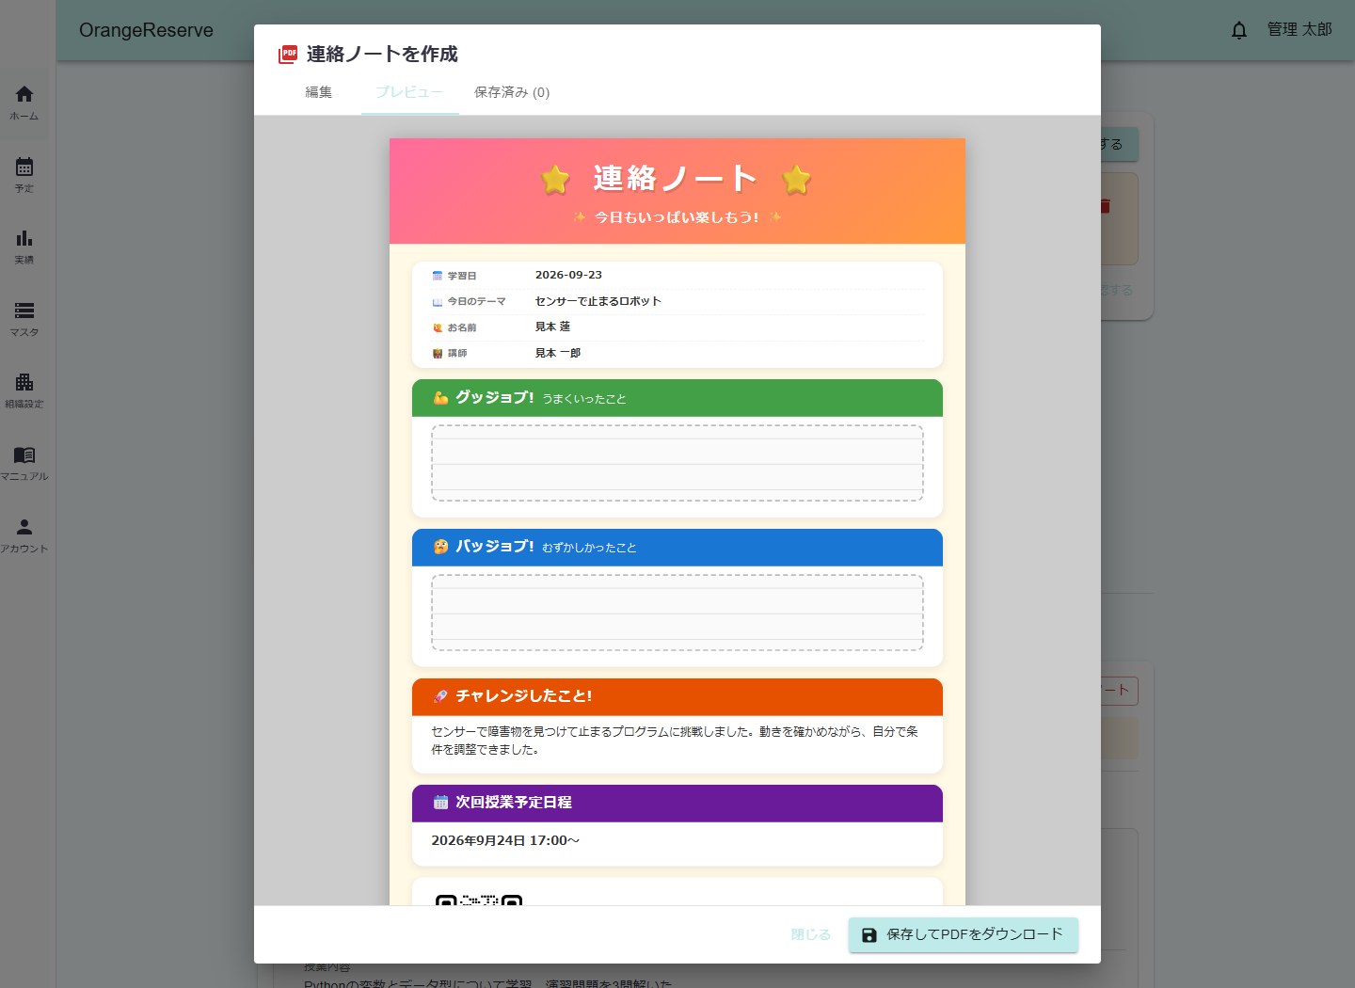The height and width of the screenshot is (988, 1355).
Task: Click the calendar icon in 次回授業予定日程 header
Action: [440, 803]
